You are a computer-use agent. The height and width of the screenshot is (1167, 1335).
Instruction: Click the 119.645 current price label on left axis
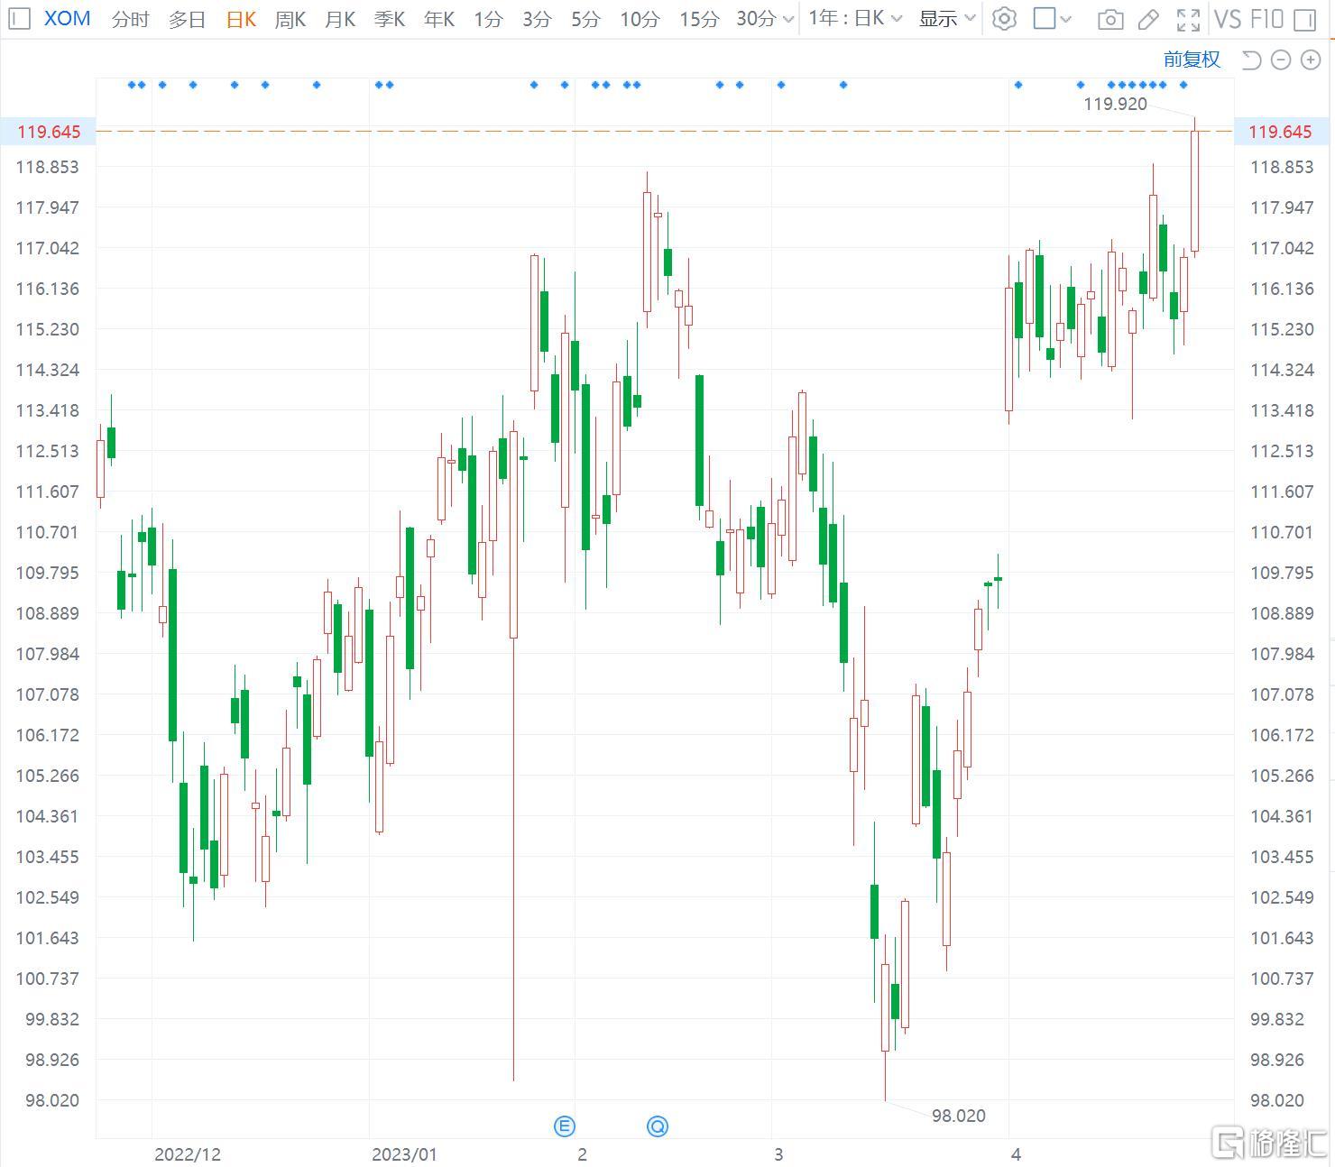click(x=49, y=132)
